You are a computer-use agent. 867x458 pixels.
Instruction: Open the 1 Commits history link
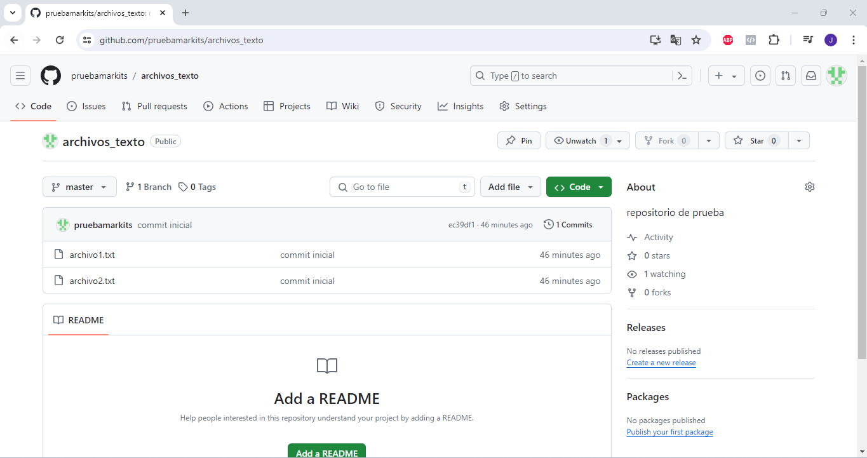568,225
